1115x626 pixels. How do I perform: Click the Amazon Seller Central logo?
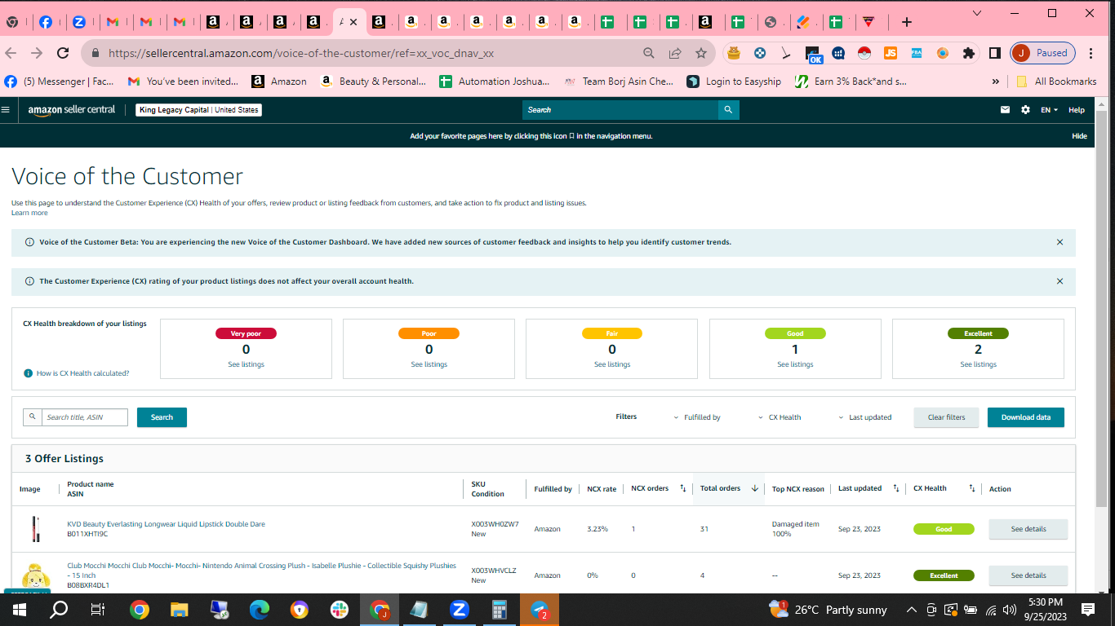(x=72, y=110)
